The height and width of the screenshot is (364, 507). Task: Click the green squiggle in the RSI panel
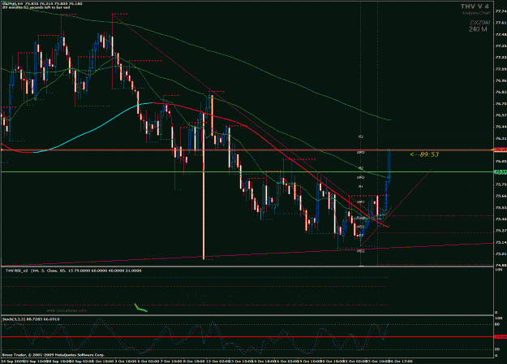coord(140,308)
